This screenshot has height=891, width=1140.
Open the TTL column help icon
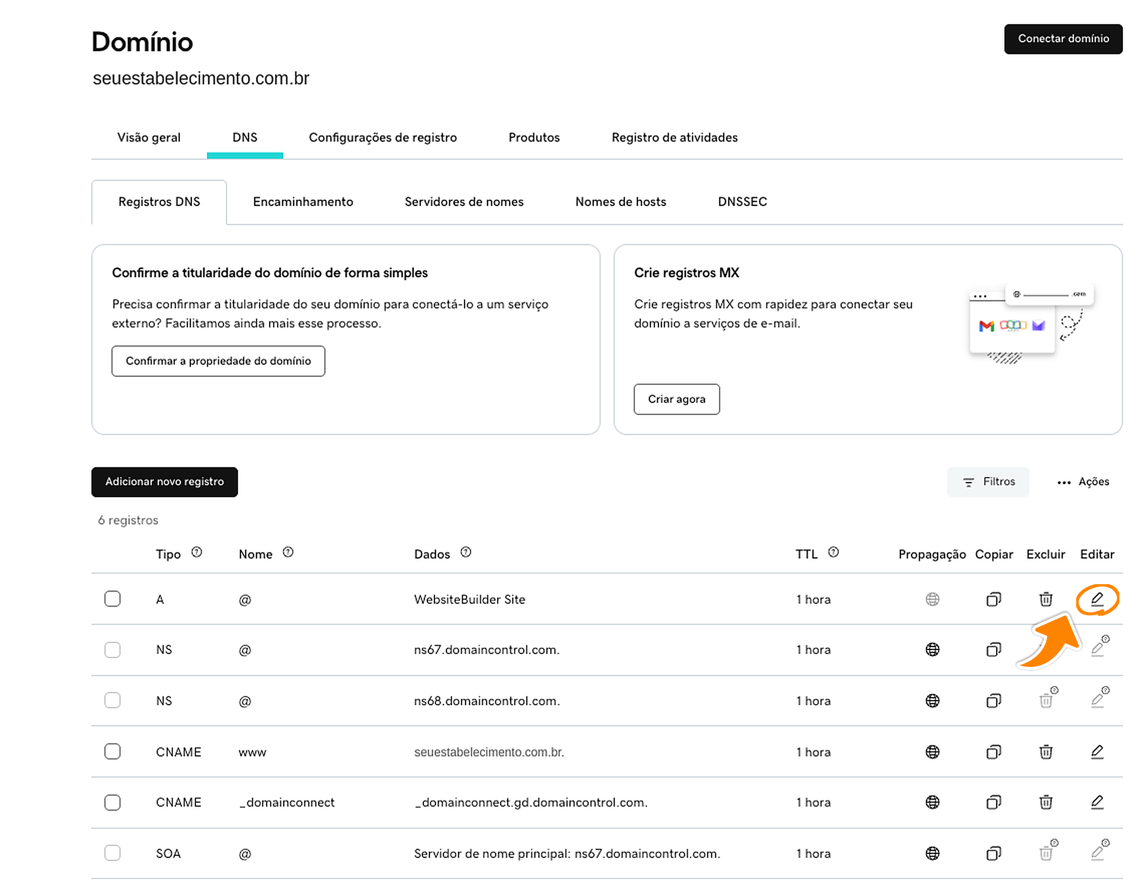pos(833,552)
